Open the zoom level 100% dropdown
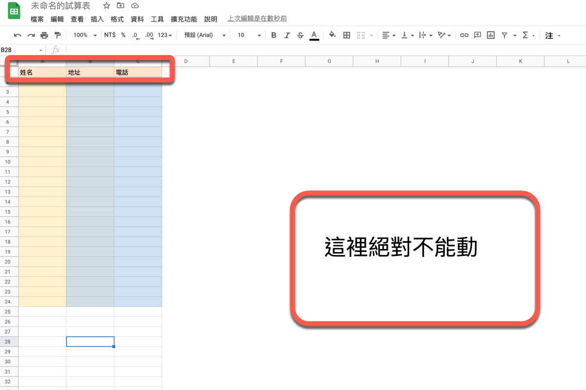 click(84, 35)
